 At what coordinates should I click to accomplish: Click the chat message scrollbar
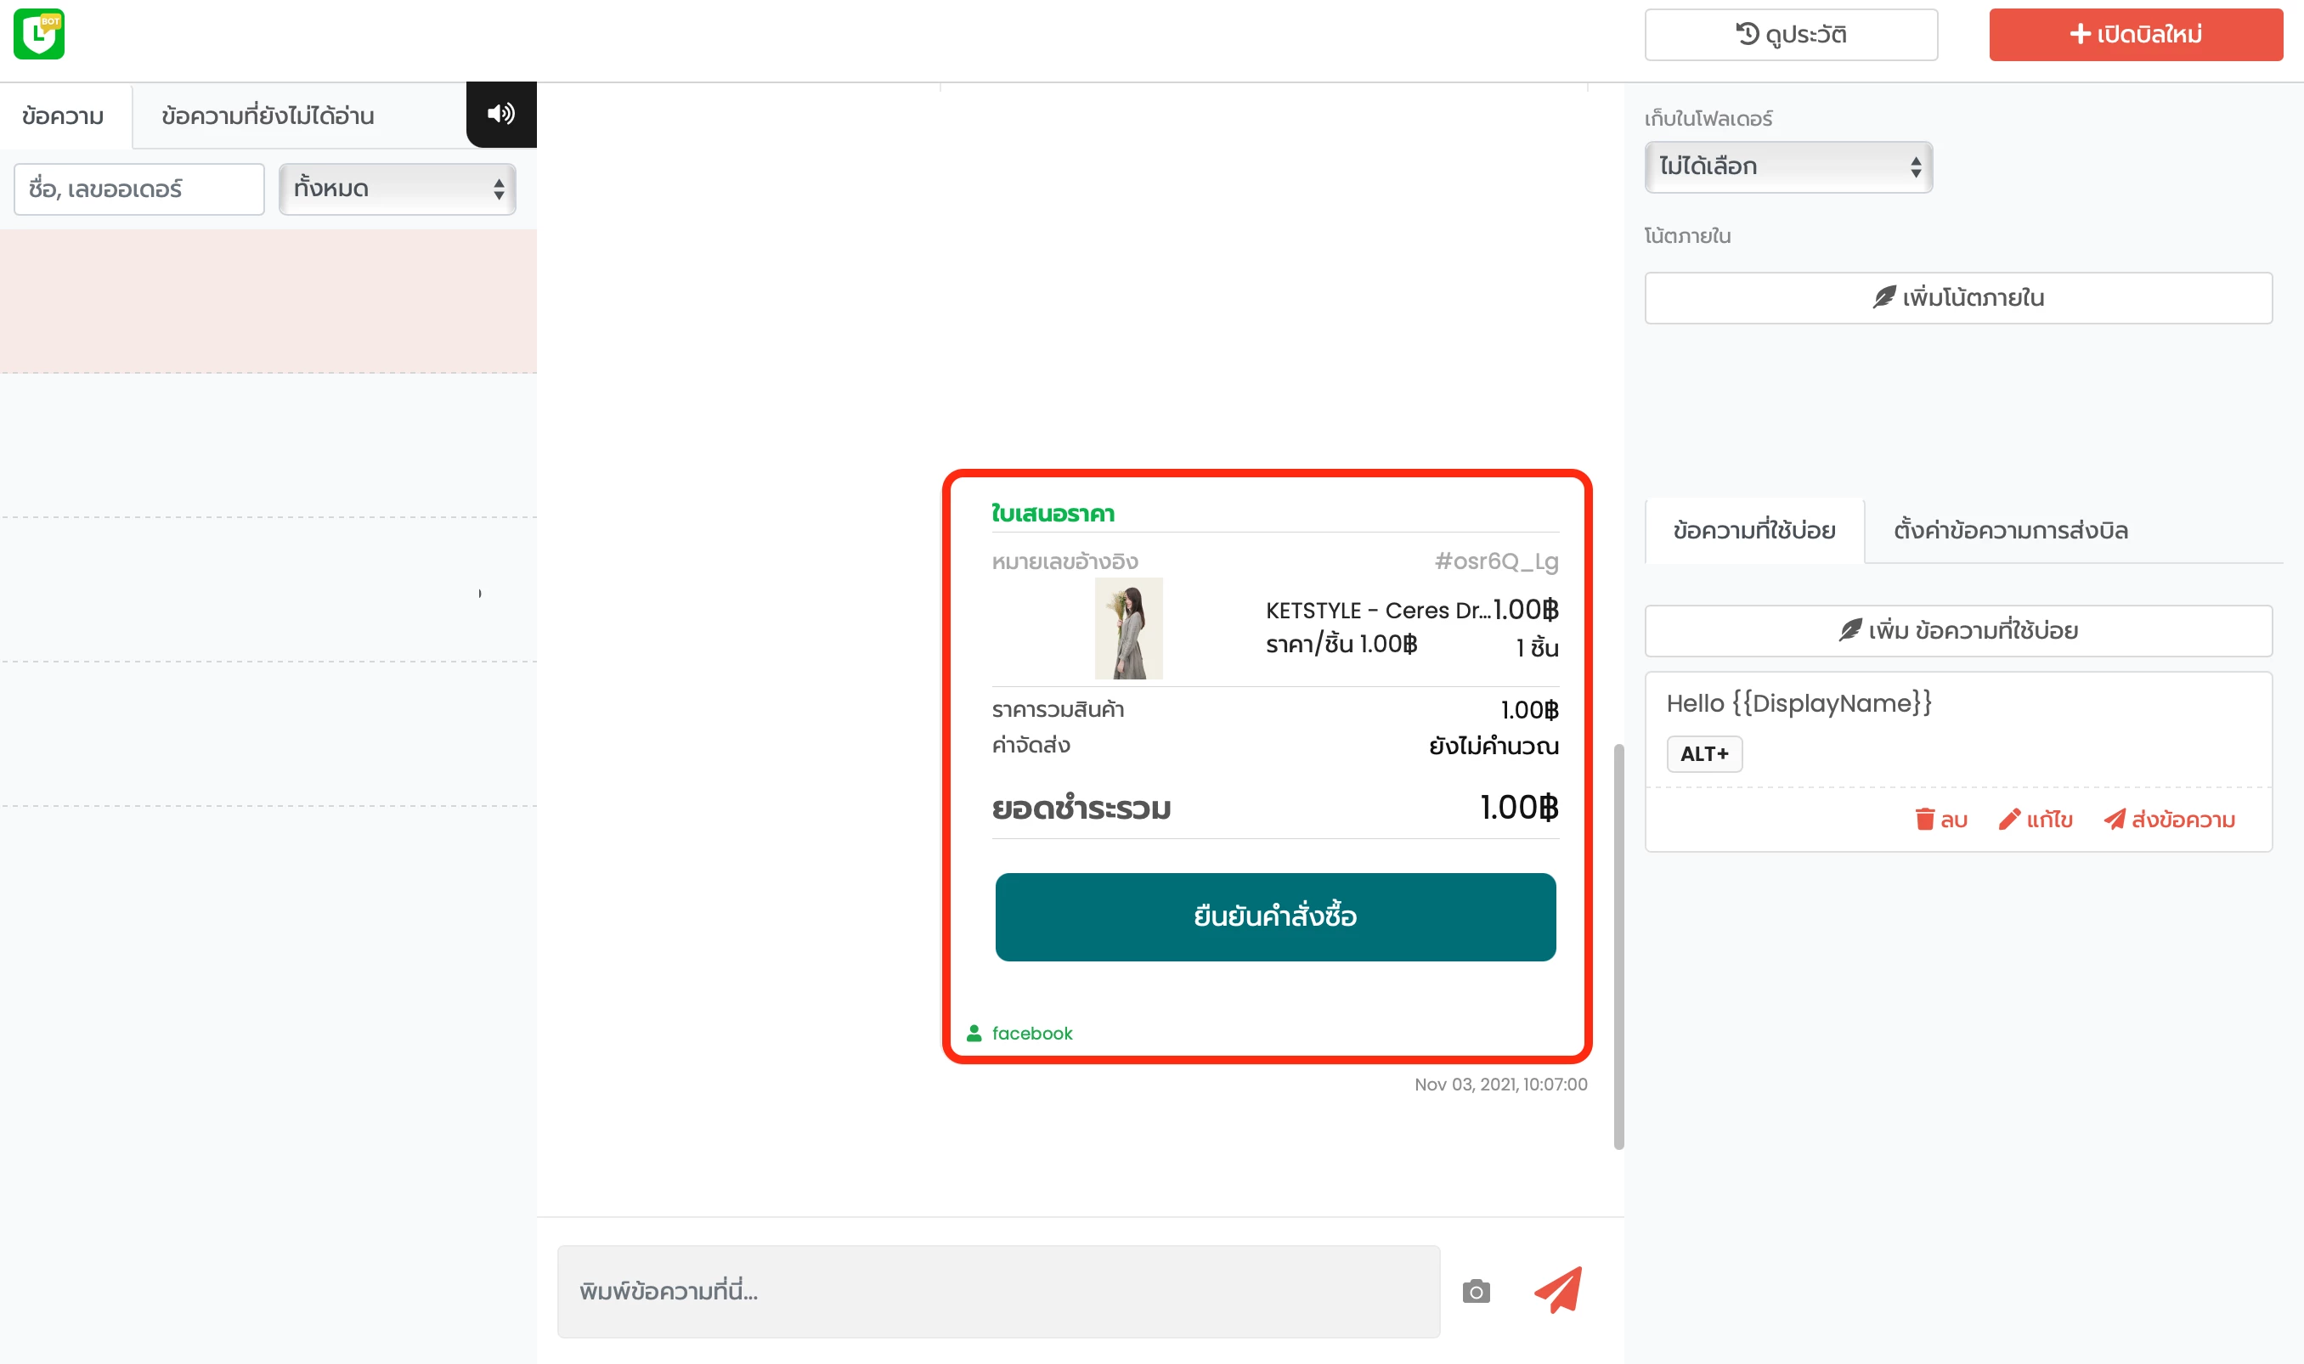(x=1619, y=947)
